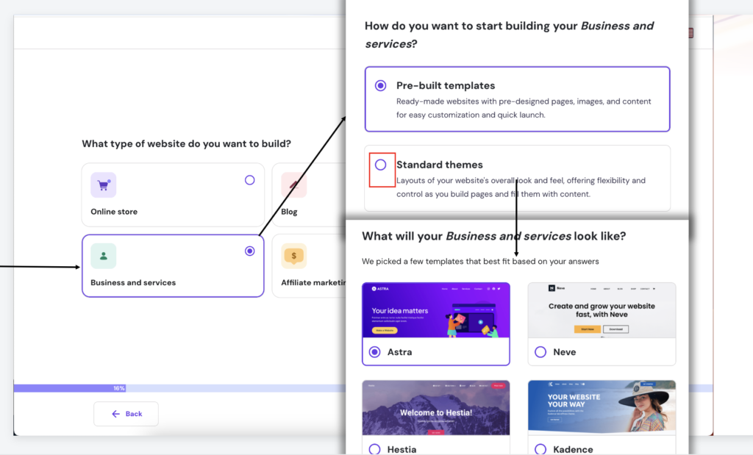Select the Kadence template radio button
The width and height of the screenshot is (753, 455).
540,448
